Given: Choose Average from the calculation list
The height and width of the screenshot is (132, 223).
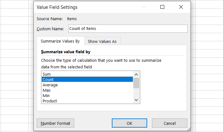Looking at the screenshot, I should click(x=87, y=85).
